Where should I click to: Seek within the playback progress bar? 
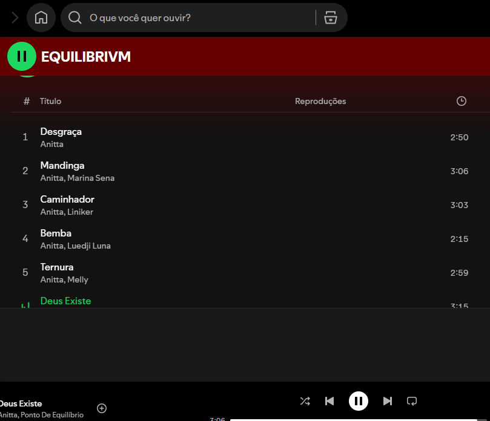(x=358, y=420)
